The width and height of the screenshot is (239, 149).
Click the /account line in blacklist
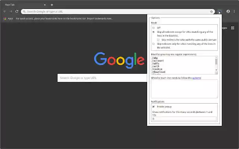click(x=158, y=61)
